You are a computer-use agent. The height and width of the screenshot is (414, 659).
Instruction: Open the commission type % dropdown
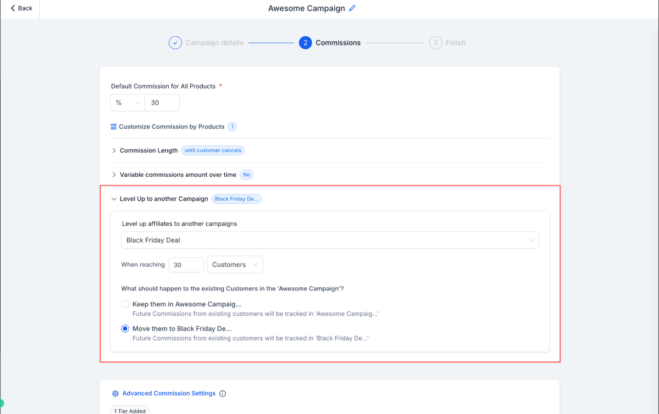point(127,103)
